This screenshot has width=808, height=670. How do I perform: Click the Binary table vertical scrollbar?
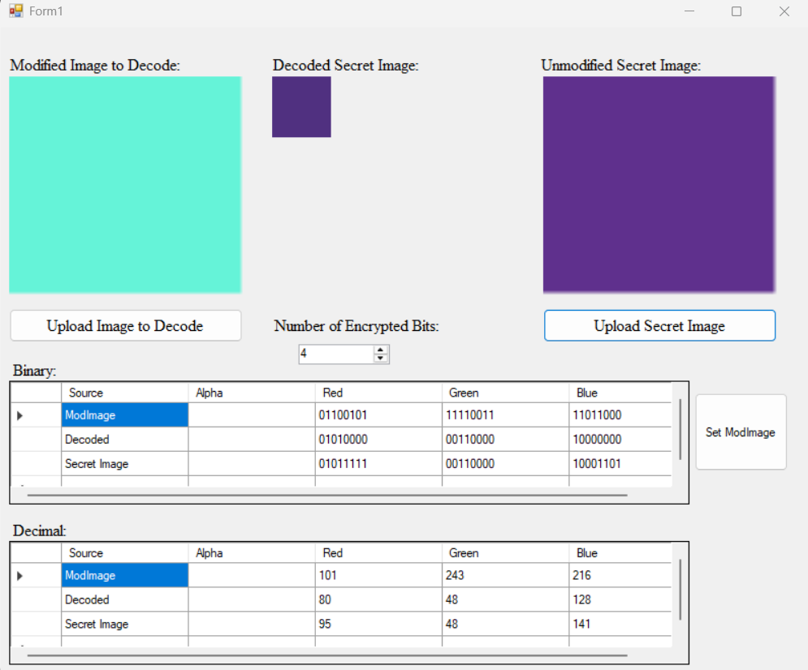tap(680, 430)
